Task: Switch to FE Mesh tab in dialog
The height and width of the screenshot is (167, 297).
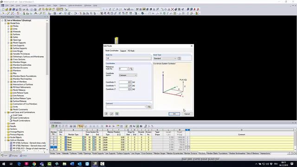Action: (131, 51)
